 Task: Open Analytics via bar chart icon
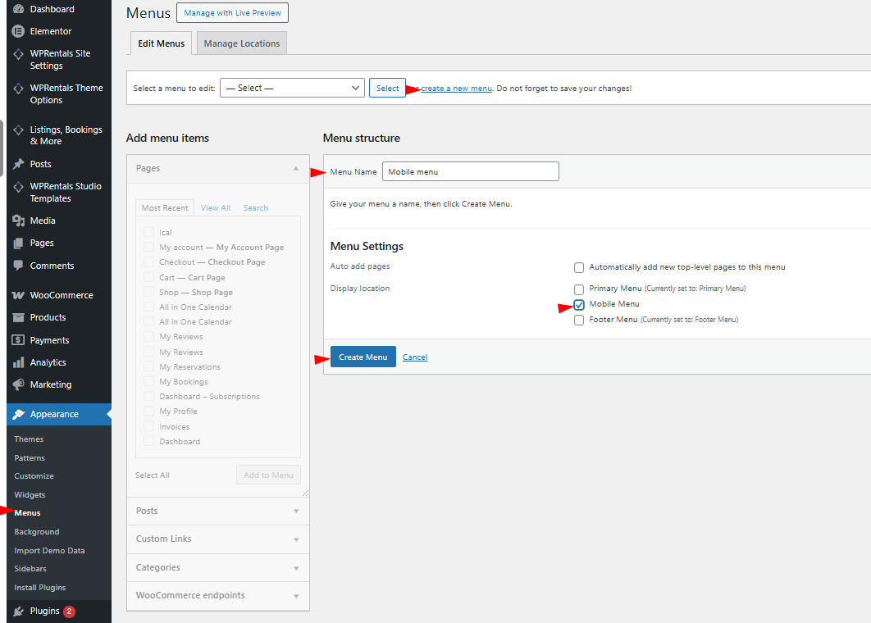click(x=18, y=362)
